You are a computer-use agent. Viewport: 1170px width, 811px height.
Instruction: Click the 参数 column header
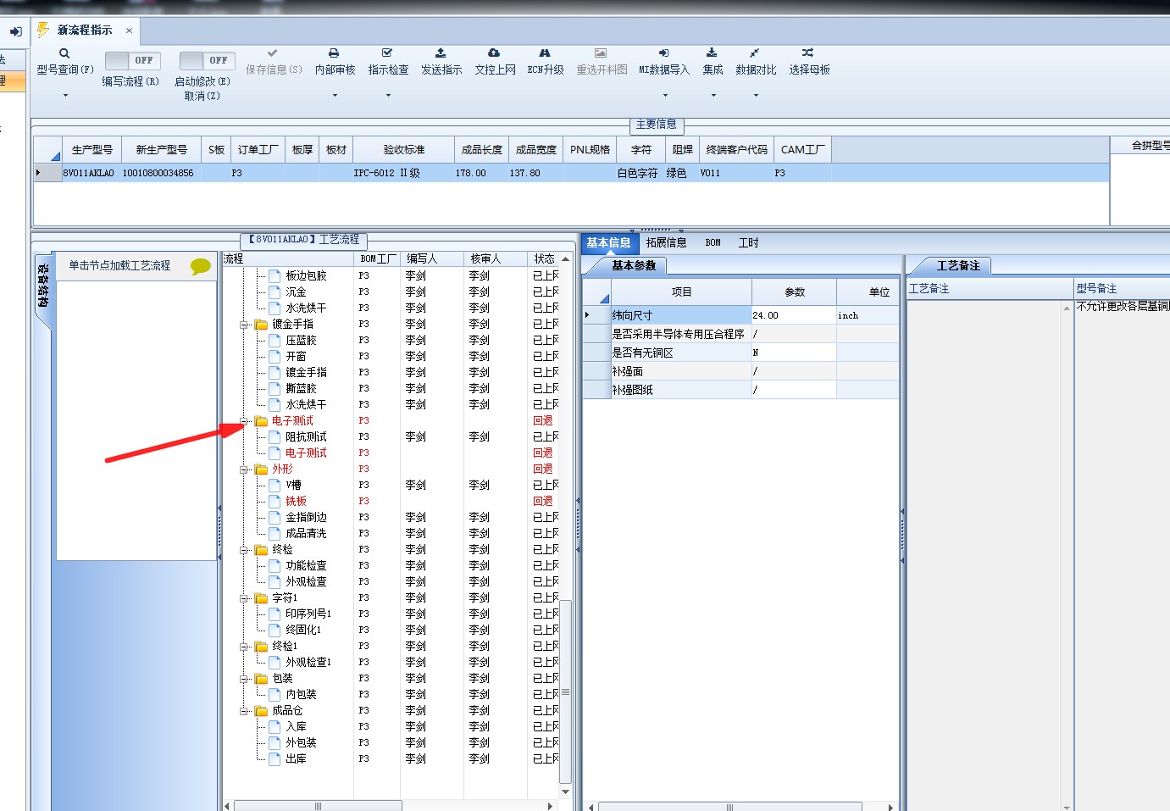click(794, 292)
